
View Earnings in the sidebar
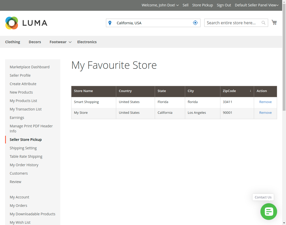17,117
